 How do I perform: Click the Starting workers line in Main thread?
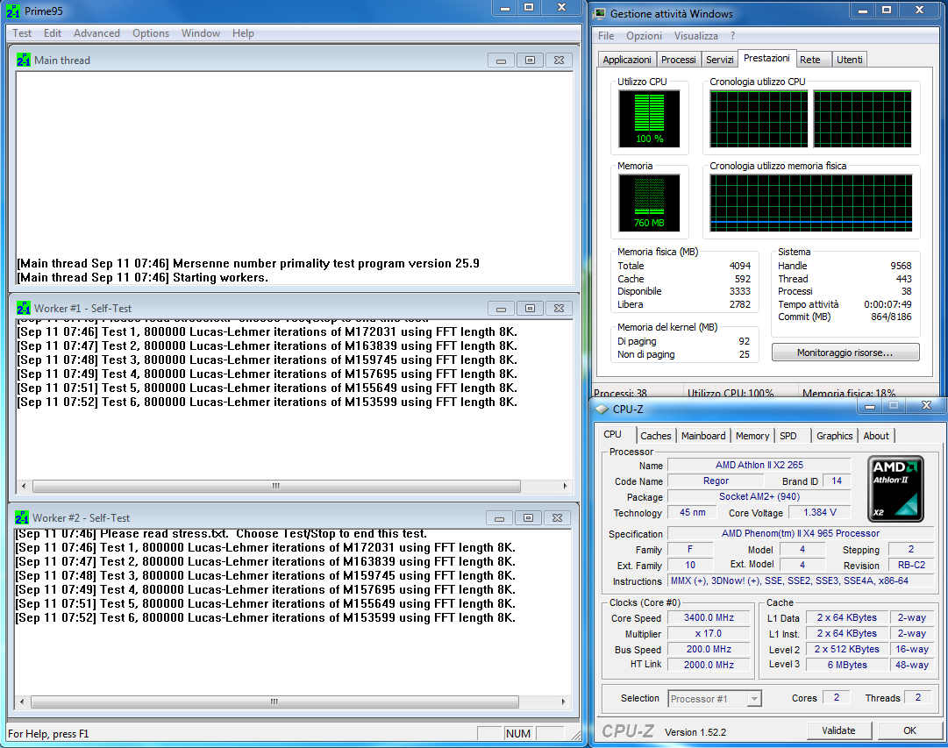click(142, 278)
